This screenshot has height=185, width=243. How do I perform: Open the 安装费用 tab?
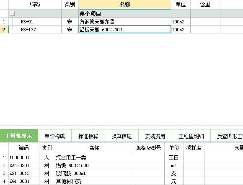pos(155,136)
